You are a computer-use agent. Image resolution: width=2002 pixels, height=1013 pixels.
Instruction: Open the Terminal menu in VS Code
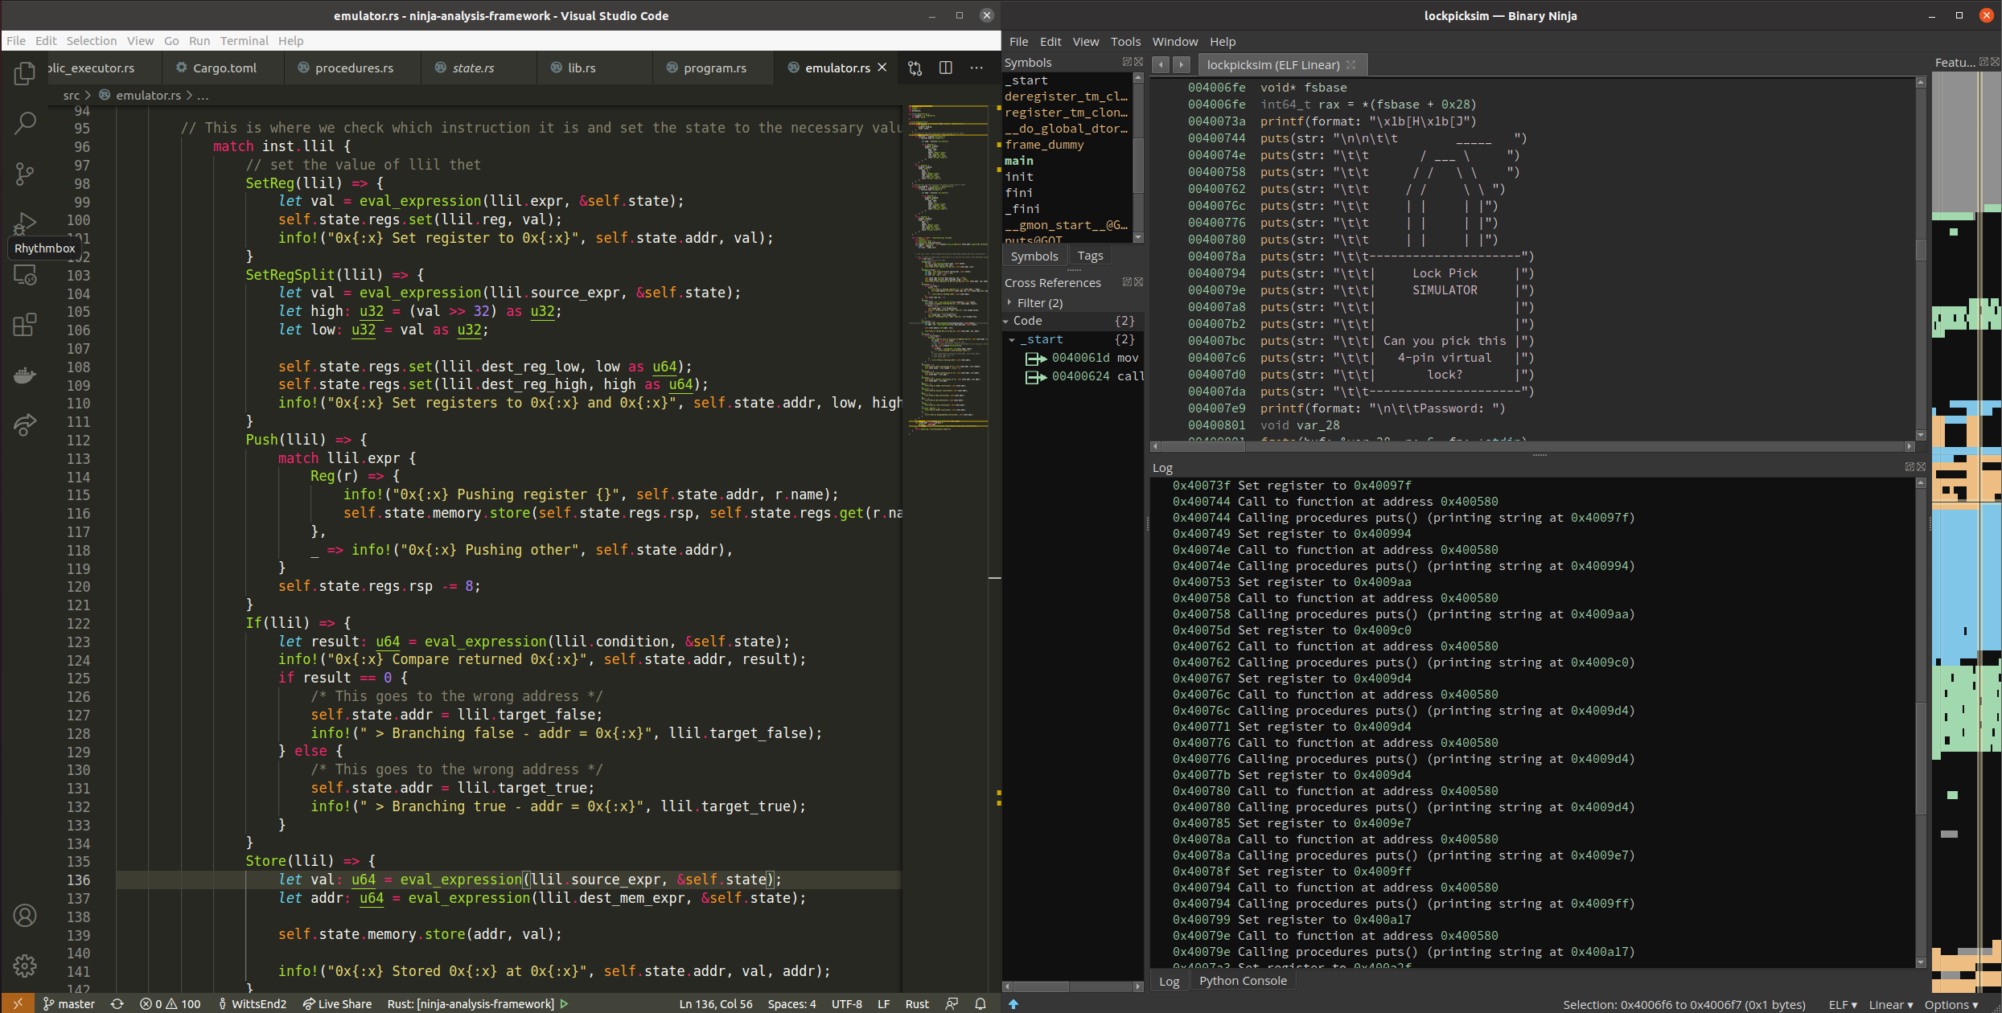point(244,40)
